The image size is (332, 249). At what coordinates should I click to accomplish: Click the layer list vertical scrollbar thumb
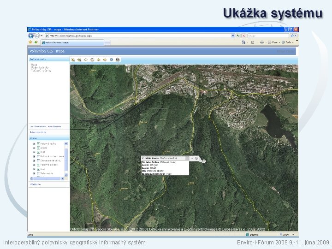coord(66,159)
